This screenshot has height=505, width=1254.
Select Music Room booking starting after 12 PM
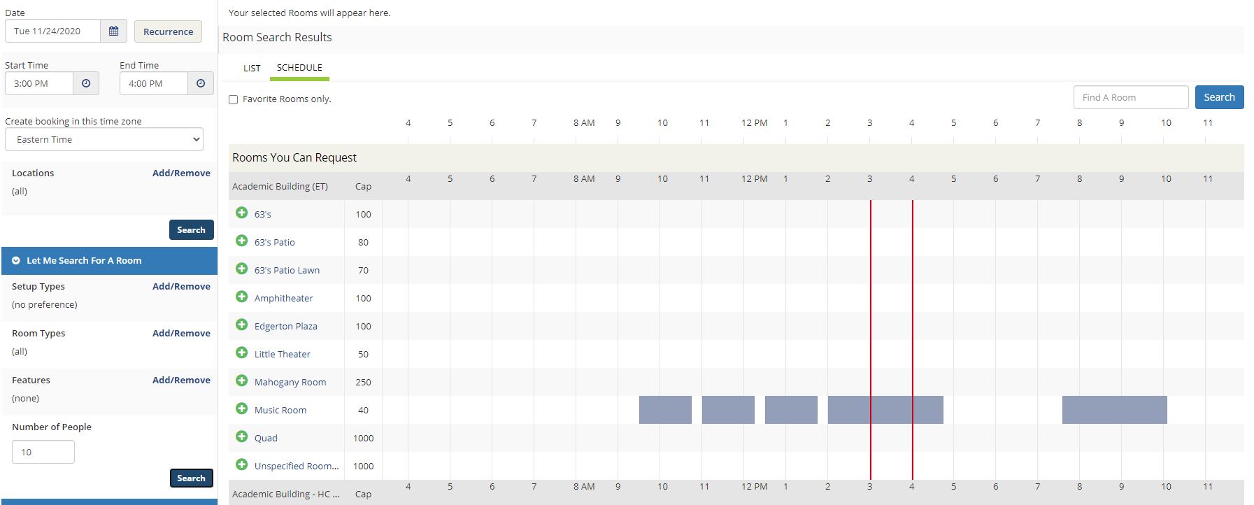click(791, 410)
